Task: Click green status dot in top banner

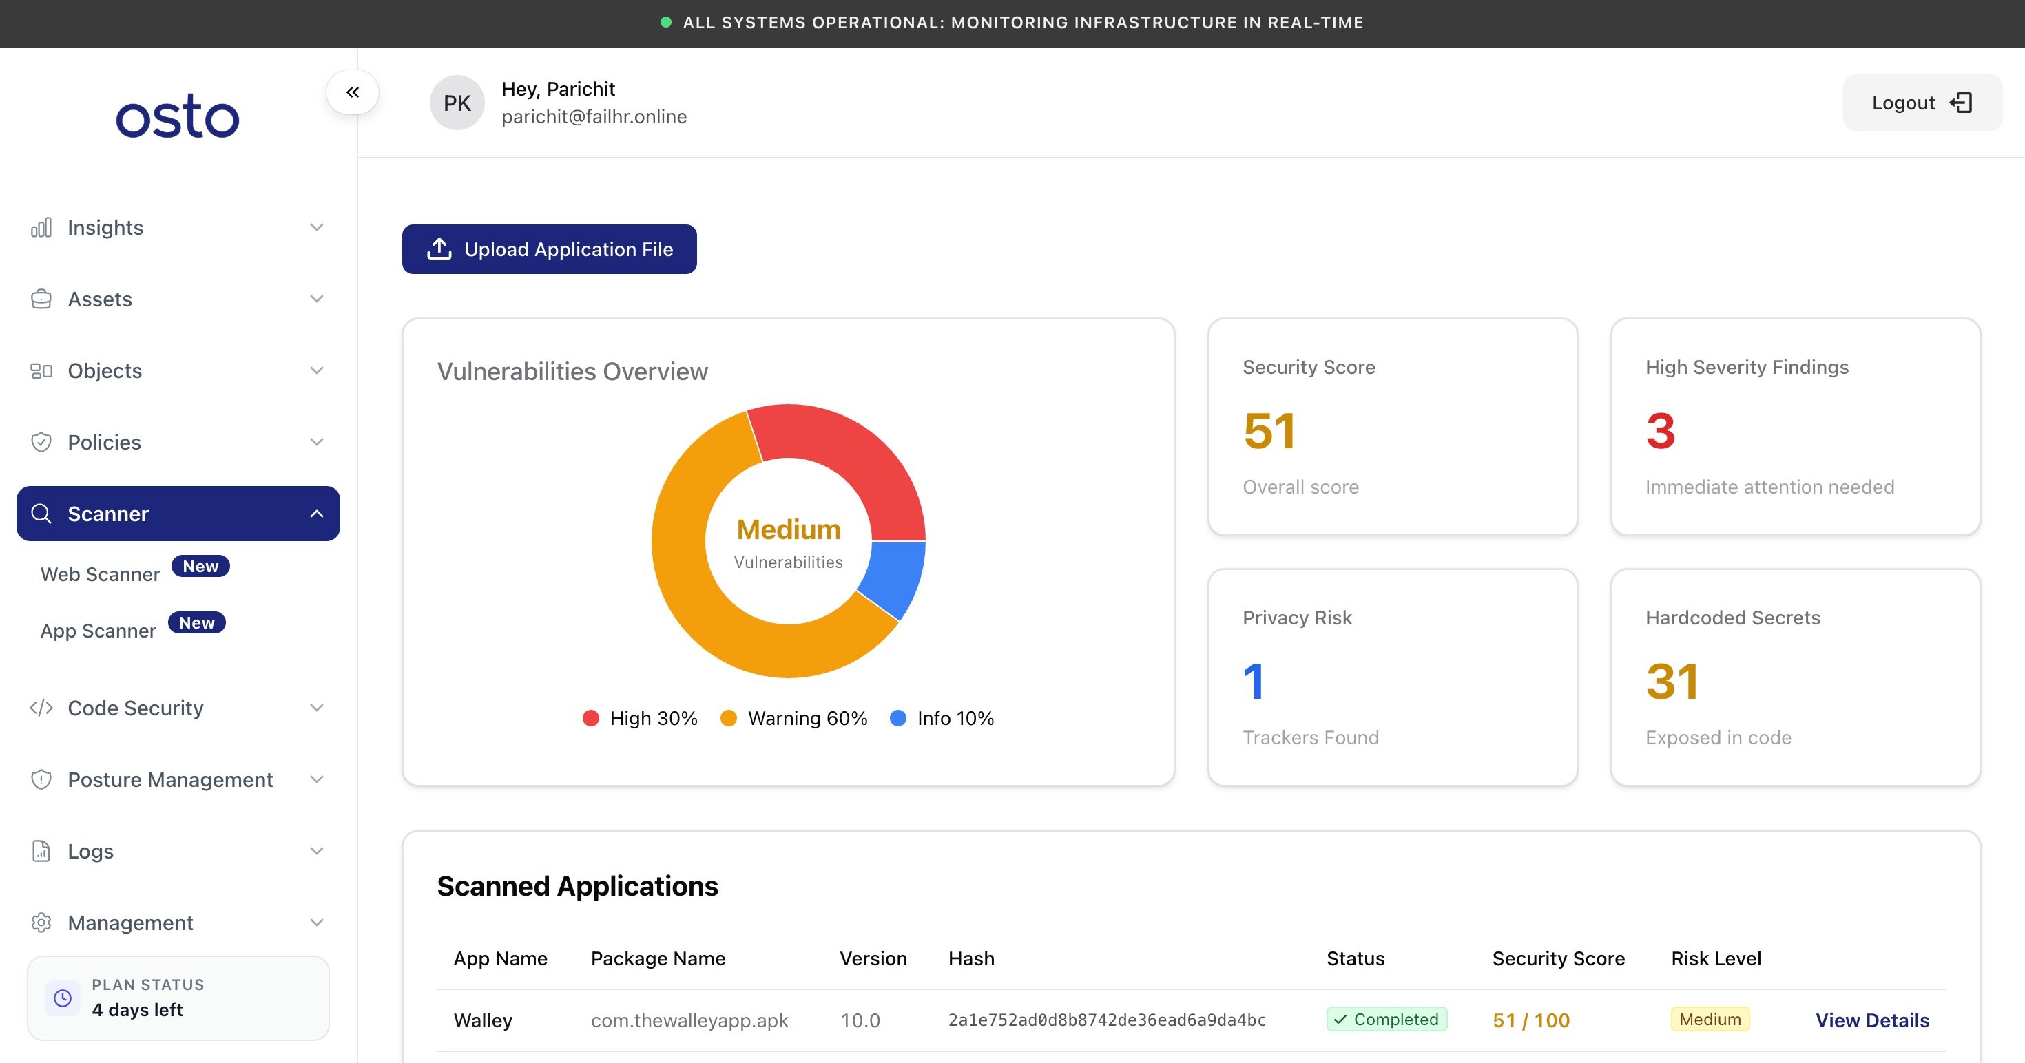Action: pyautogui.click(x=665, y=22)
